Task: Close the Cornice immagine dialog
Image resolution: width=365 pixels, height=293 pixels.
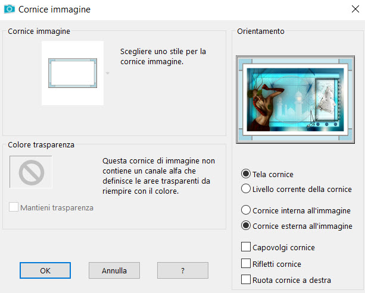Action: [355, 9]
